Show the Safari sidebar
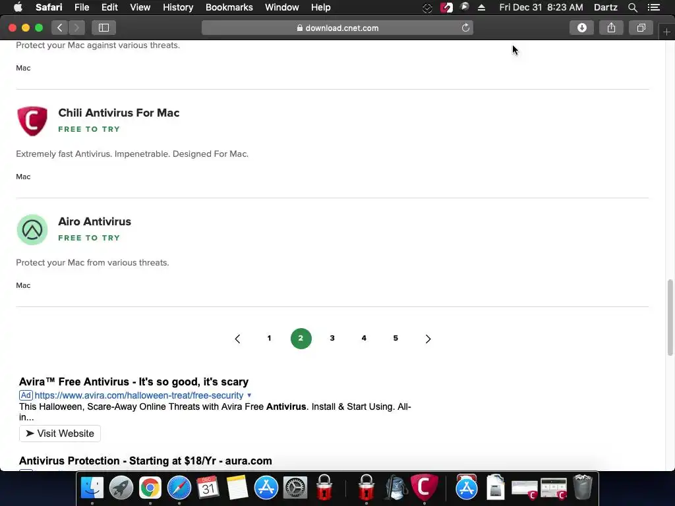 click(x=103, y=28)
